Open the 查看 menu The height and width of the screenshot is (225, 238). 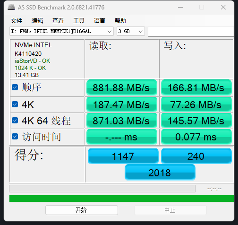[x=58, y=21]
